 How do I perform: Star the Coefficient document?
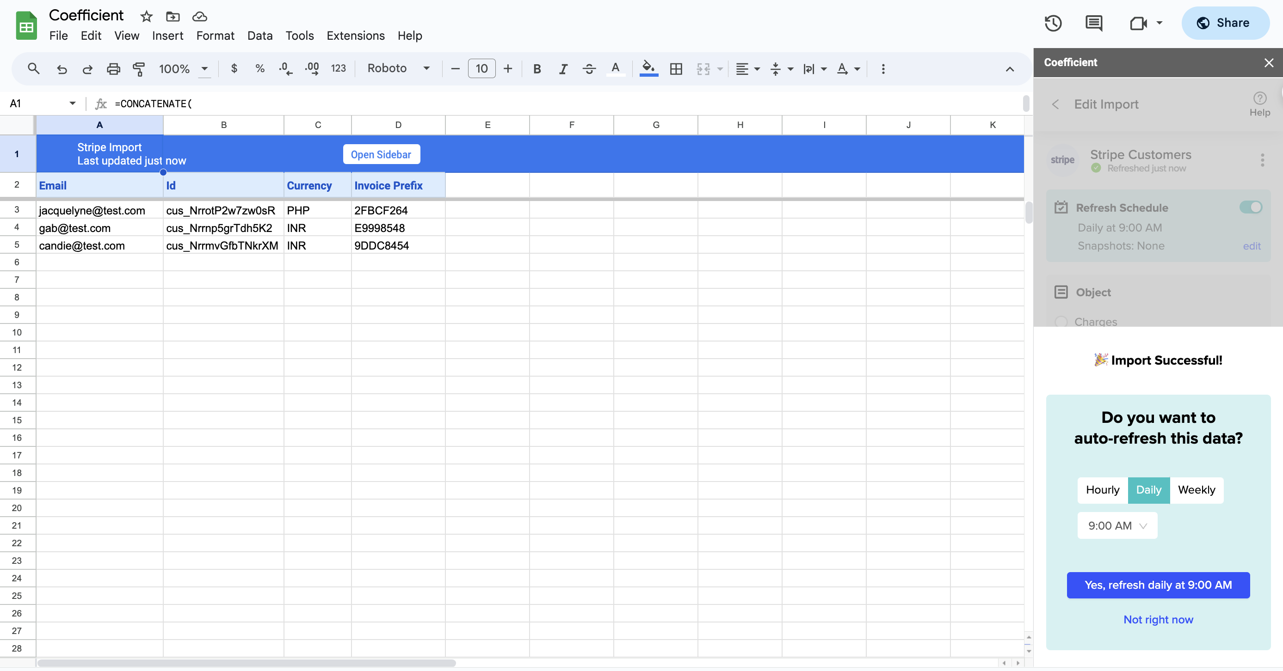click(146, 17)
